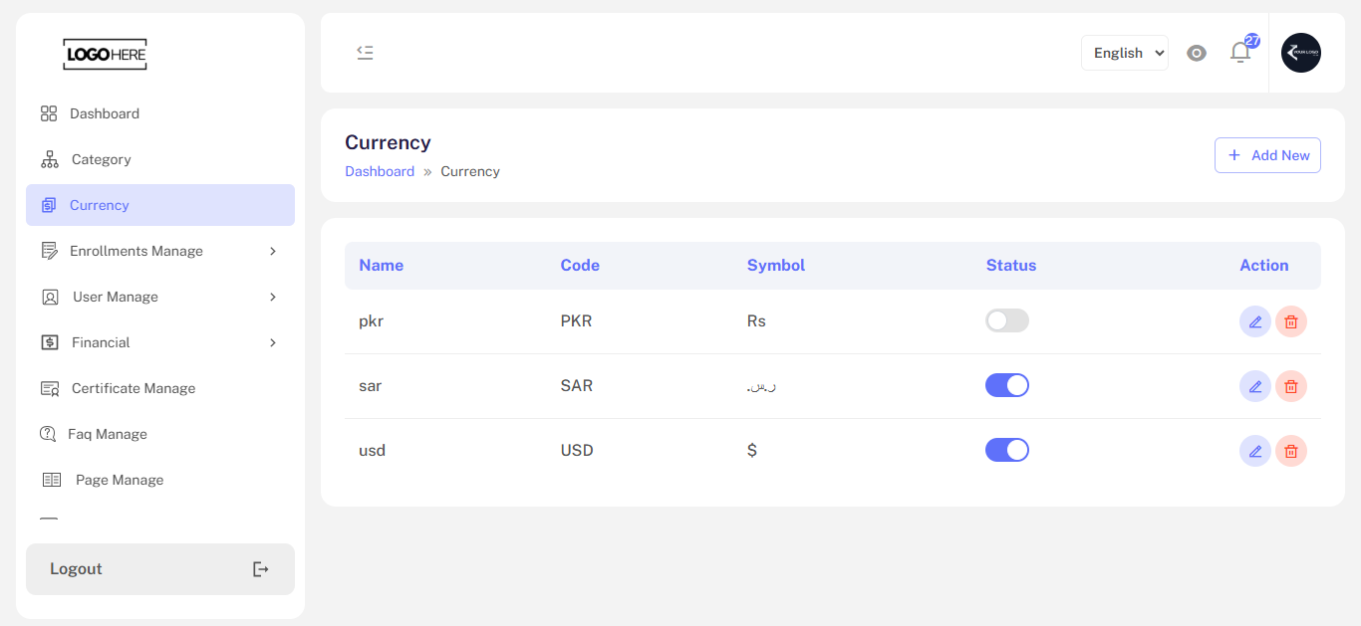Delete the sar currency with trash icon

click(1291, 386)
